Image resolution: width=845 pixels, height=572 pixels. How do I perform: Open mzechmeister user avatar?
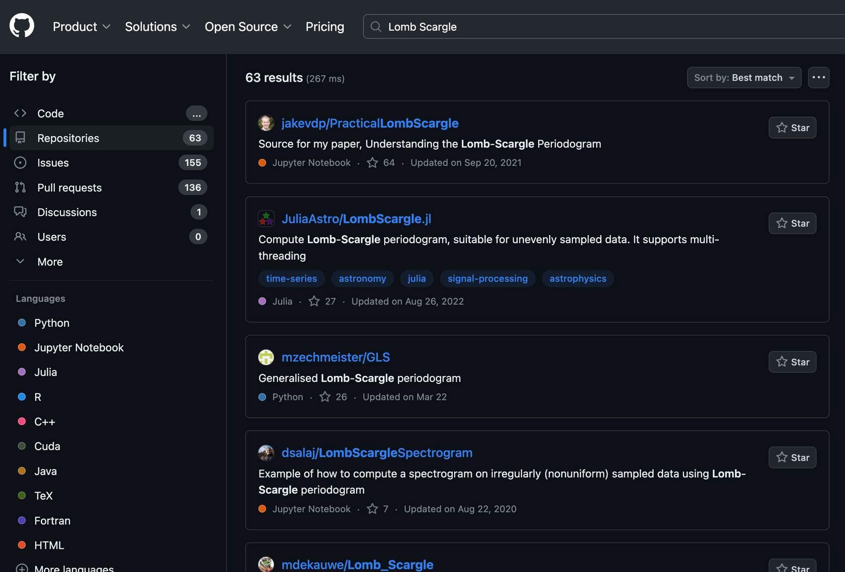tap(266, 357)
